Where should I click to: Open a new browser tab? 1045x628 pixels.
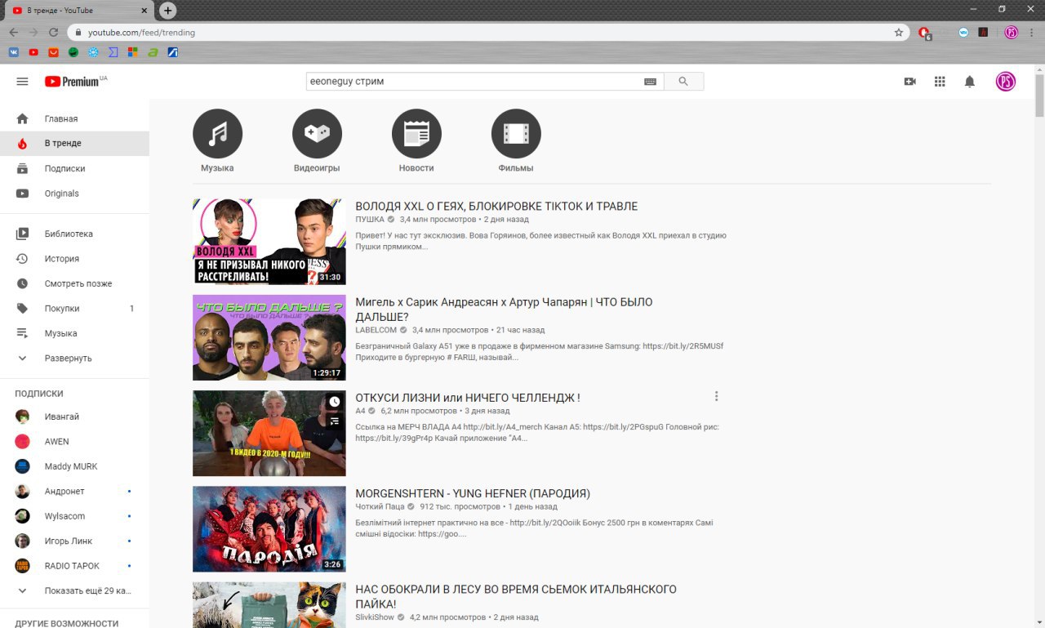pos(168,11)
